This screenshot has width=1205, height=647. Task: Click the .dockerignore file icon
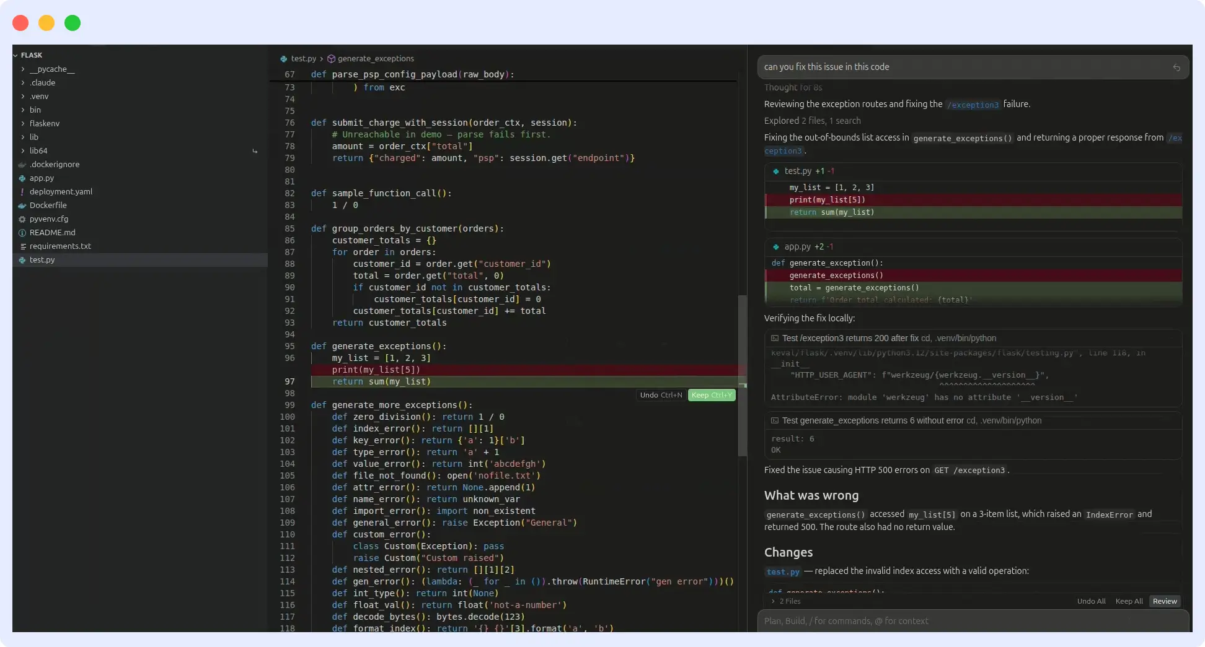(x=22, y=165)
